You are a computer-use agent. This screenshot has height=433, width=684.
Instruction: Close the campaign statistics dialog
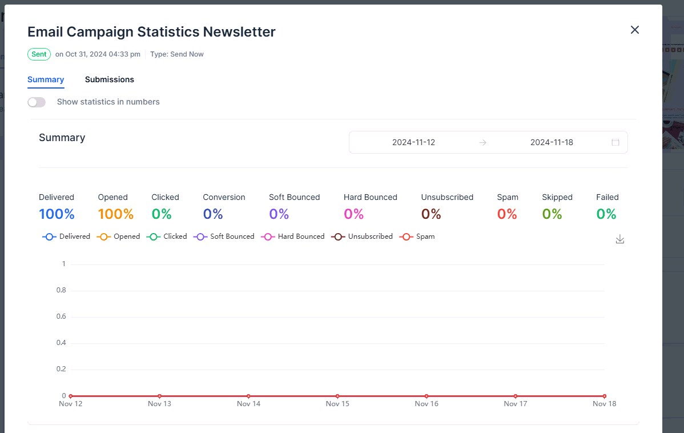click(x=634, y=30)
